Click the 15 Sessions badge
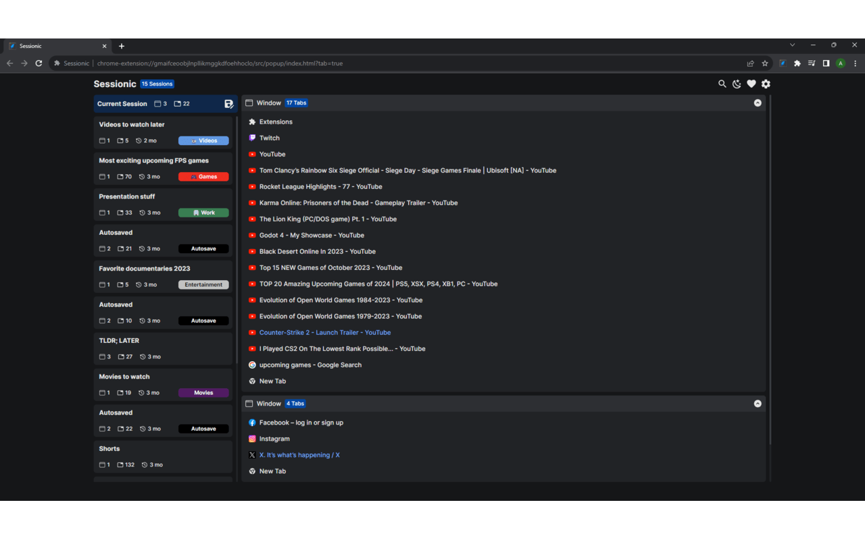Screen dimensions: 865x540 click(x=157, y=84)
